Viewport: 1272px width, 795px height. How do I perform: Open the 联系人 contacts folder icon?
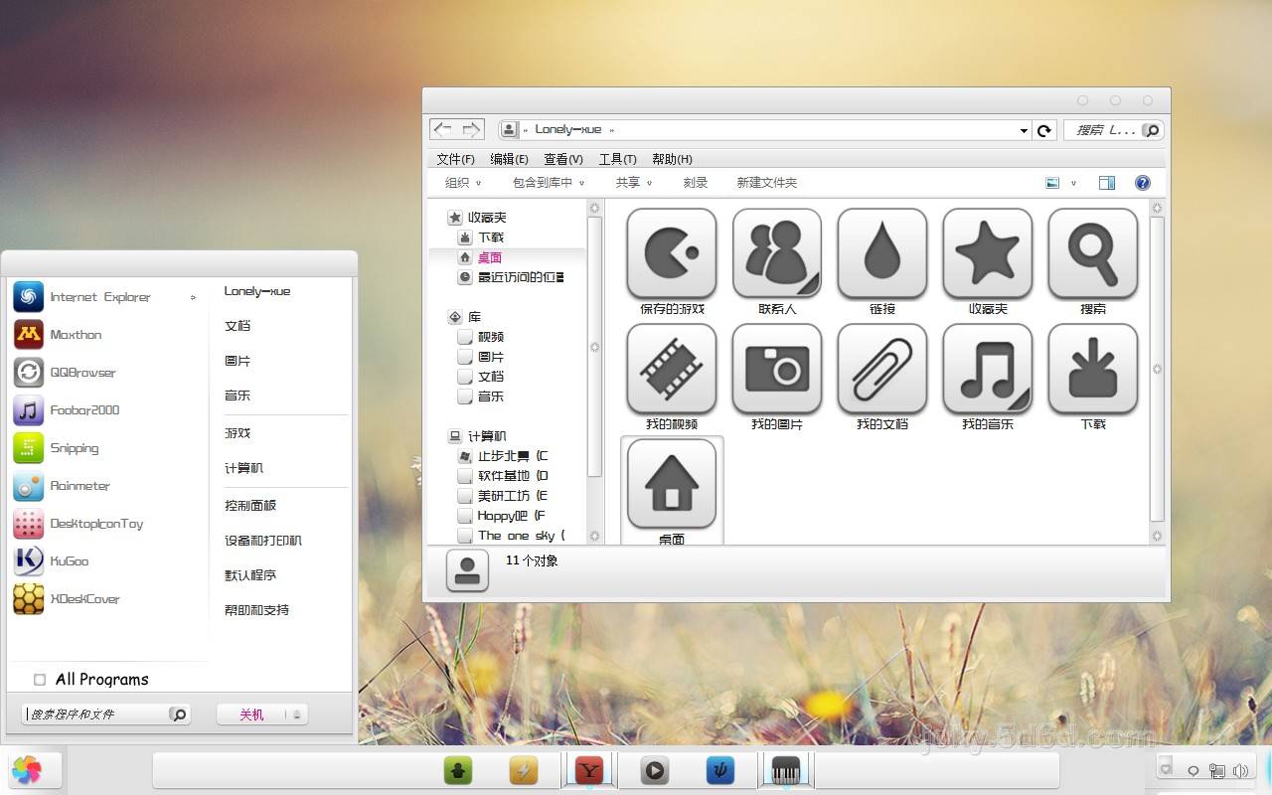click(777, 253)
